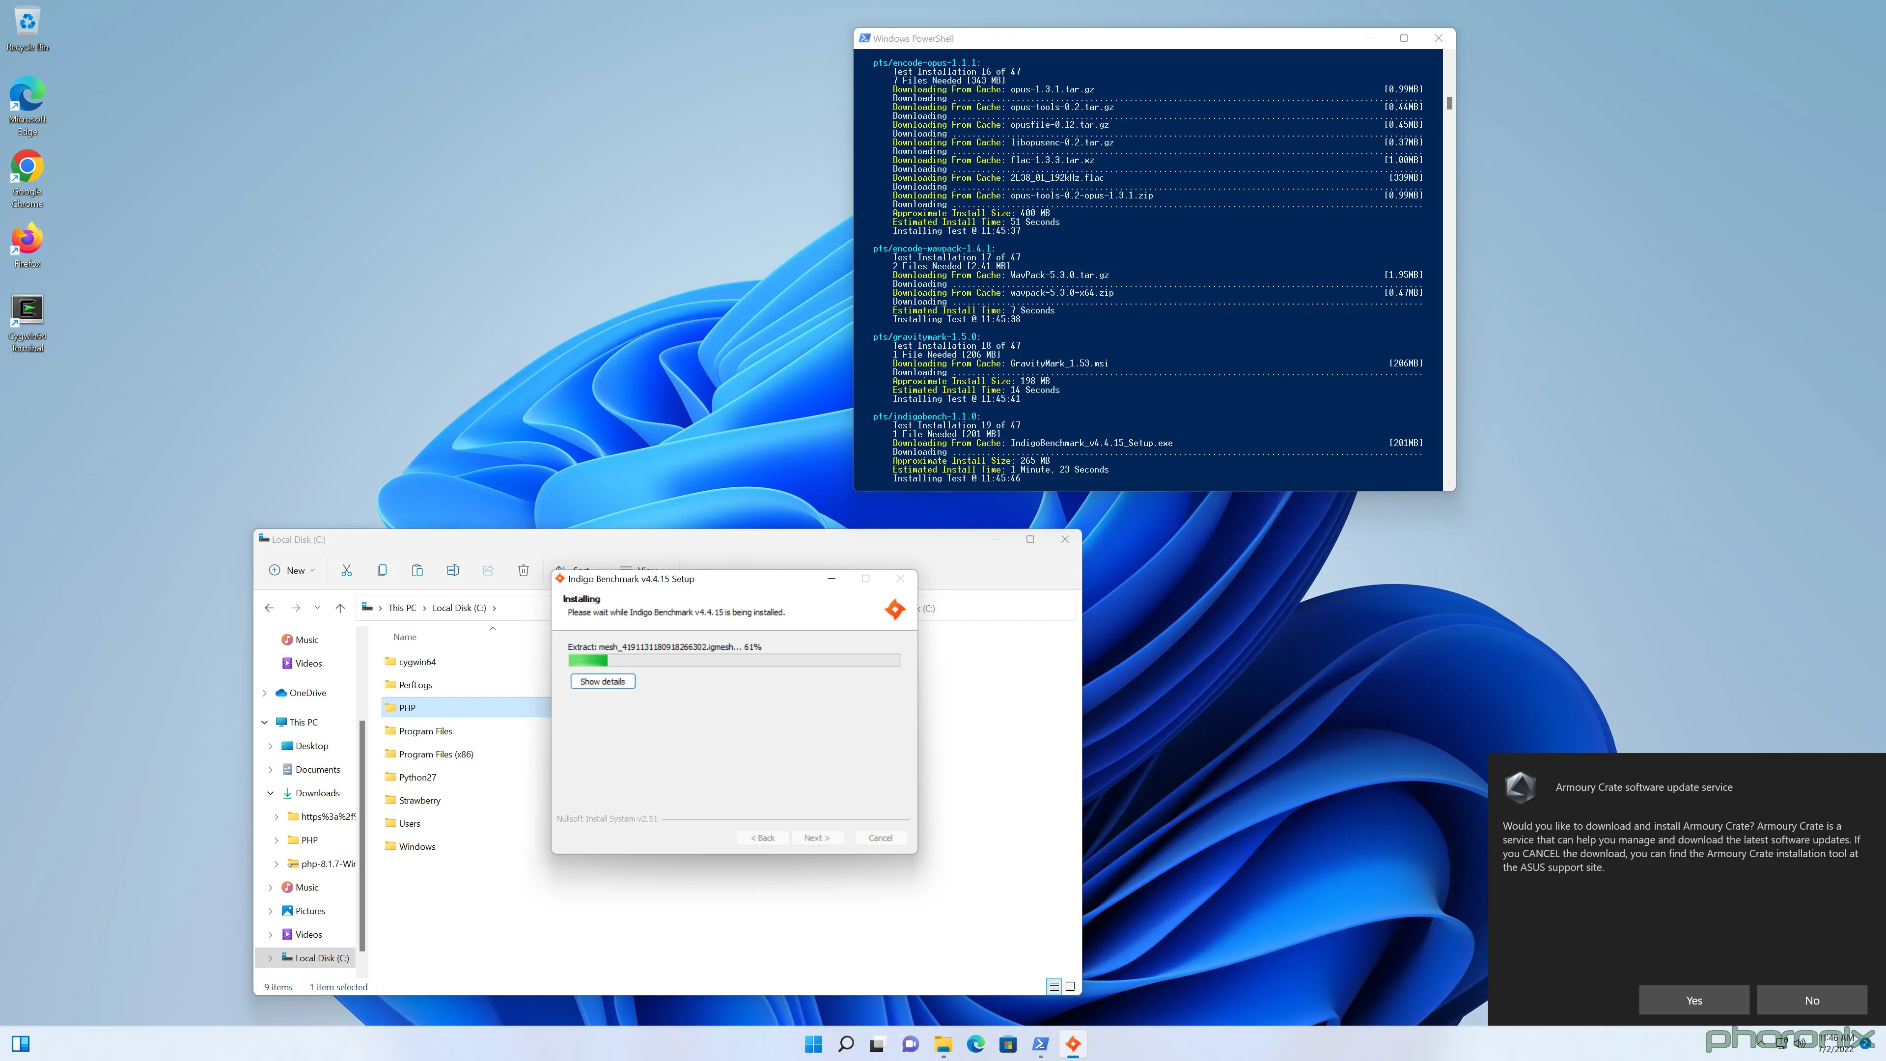This screenshot has height=1061, width=1886.
Task: Click the Copy icon in Explorer toolbar
Action: coord(382,570)
